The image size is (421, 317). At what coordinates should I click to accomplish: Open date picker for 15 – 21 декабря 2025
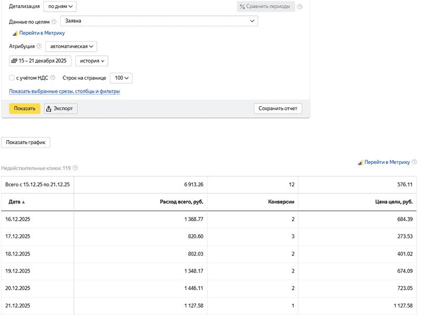coord(41,61)
